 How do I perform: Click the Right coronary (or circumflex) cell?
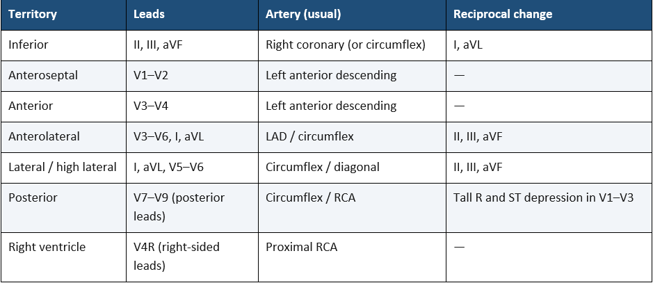click(x=352, y=45)
